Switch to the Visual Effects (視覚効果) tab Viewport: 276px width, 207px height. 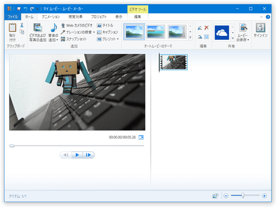pos(75,17)
